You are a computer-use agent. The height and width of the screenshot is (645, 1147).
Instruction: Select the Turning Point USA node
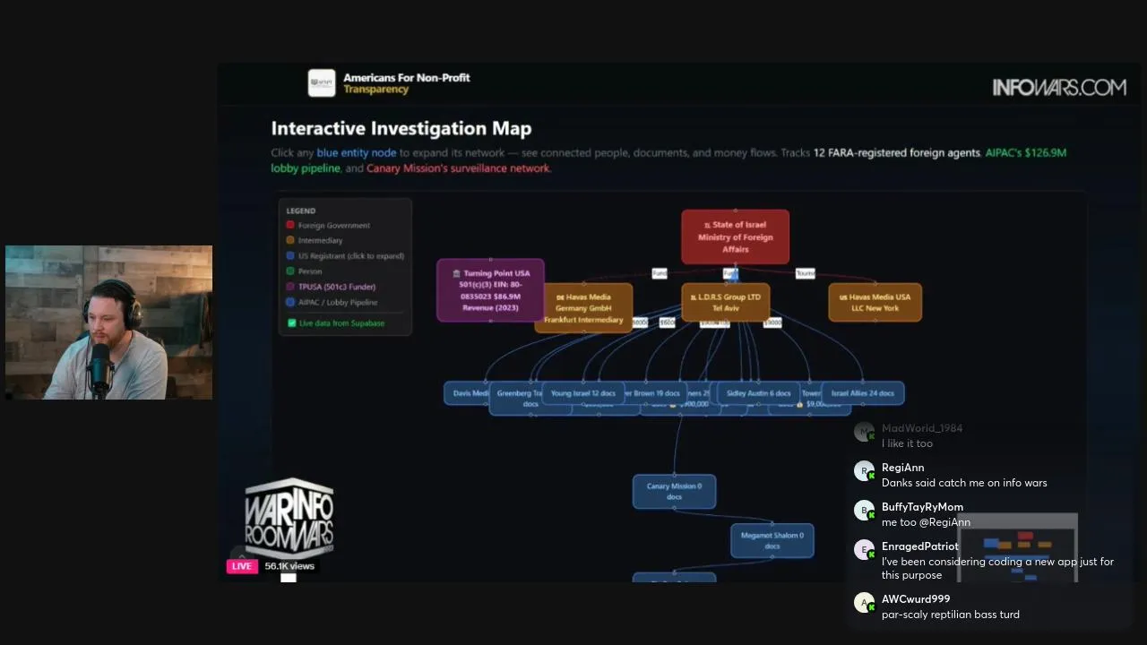[490, 290]
